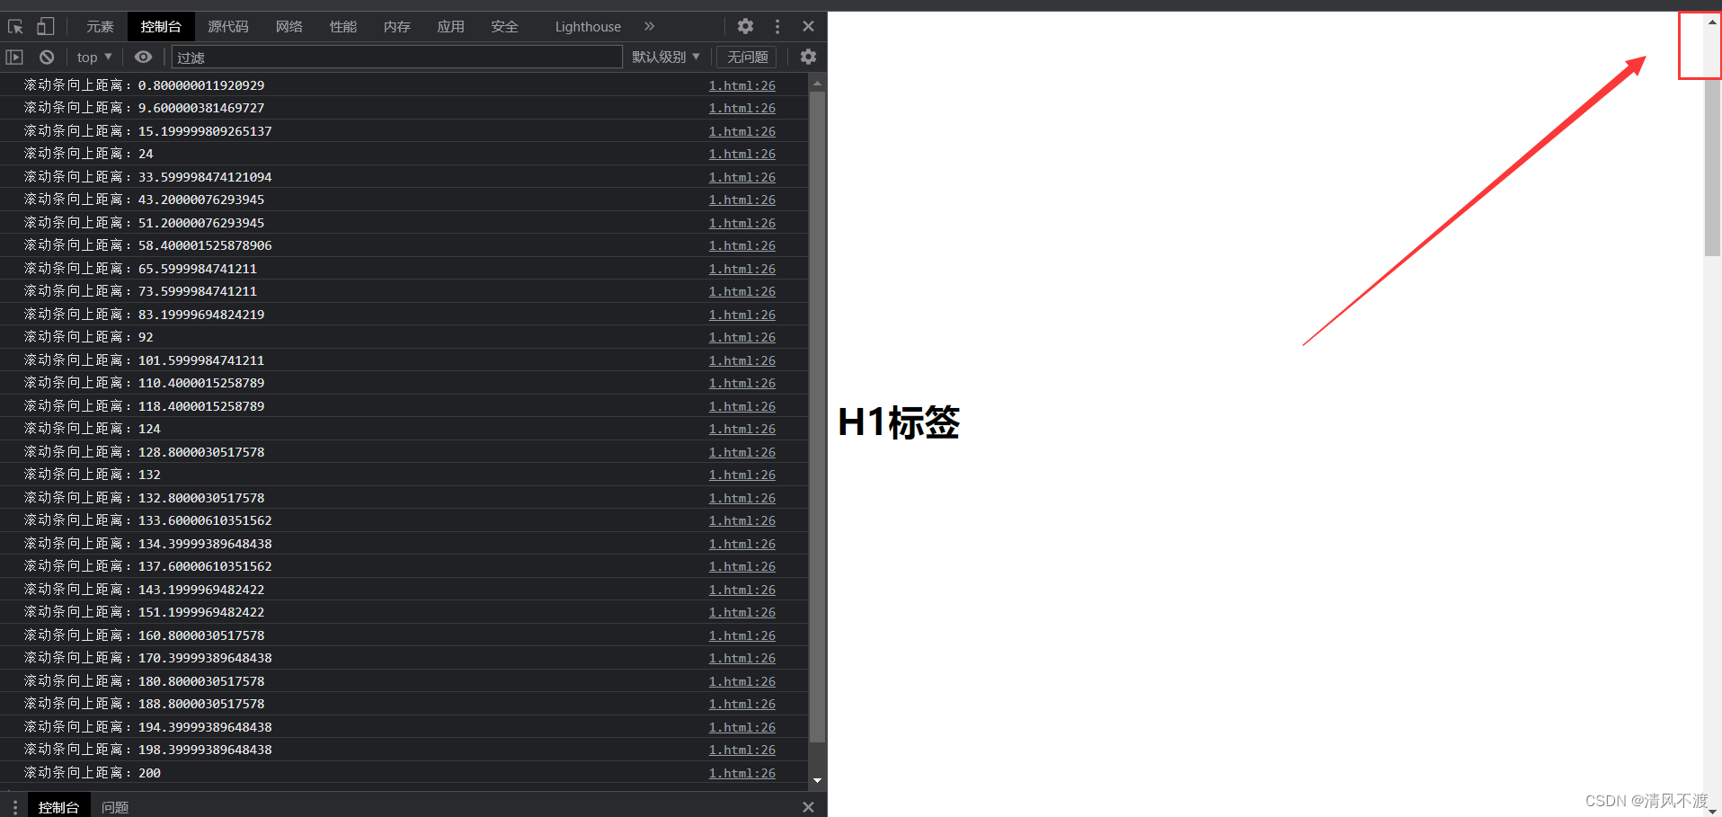
Task: Click console scrollbar up arrow
Action: (x=817, y=83)
